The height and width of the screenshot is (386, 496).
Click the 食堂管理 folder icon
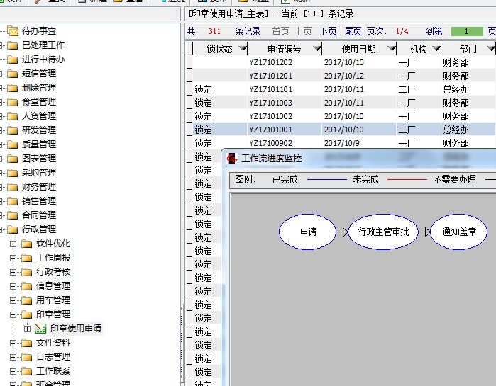point(12,102)
